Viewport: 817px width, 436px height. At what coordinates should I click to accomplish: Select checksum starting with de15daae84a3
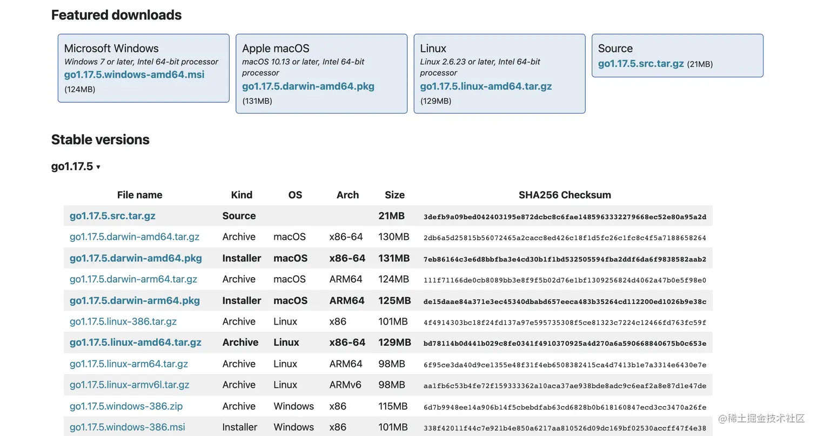(x=565, y=301)
